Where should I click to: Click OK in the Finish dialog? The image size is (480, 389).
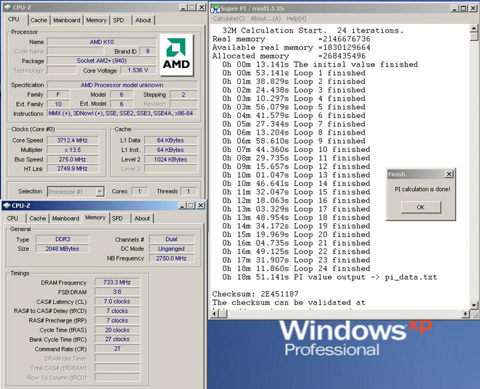(421, 207)
